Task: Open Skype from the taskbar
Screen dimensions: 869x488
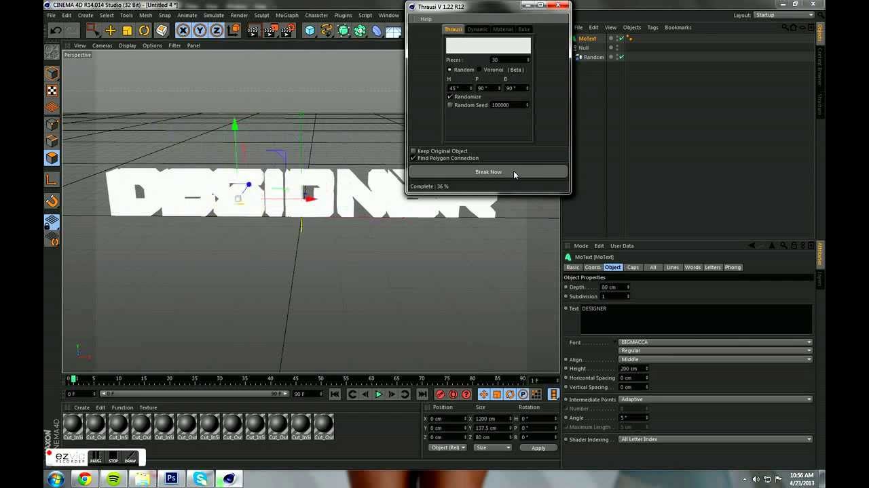Action: 200,479
